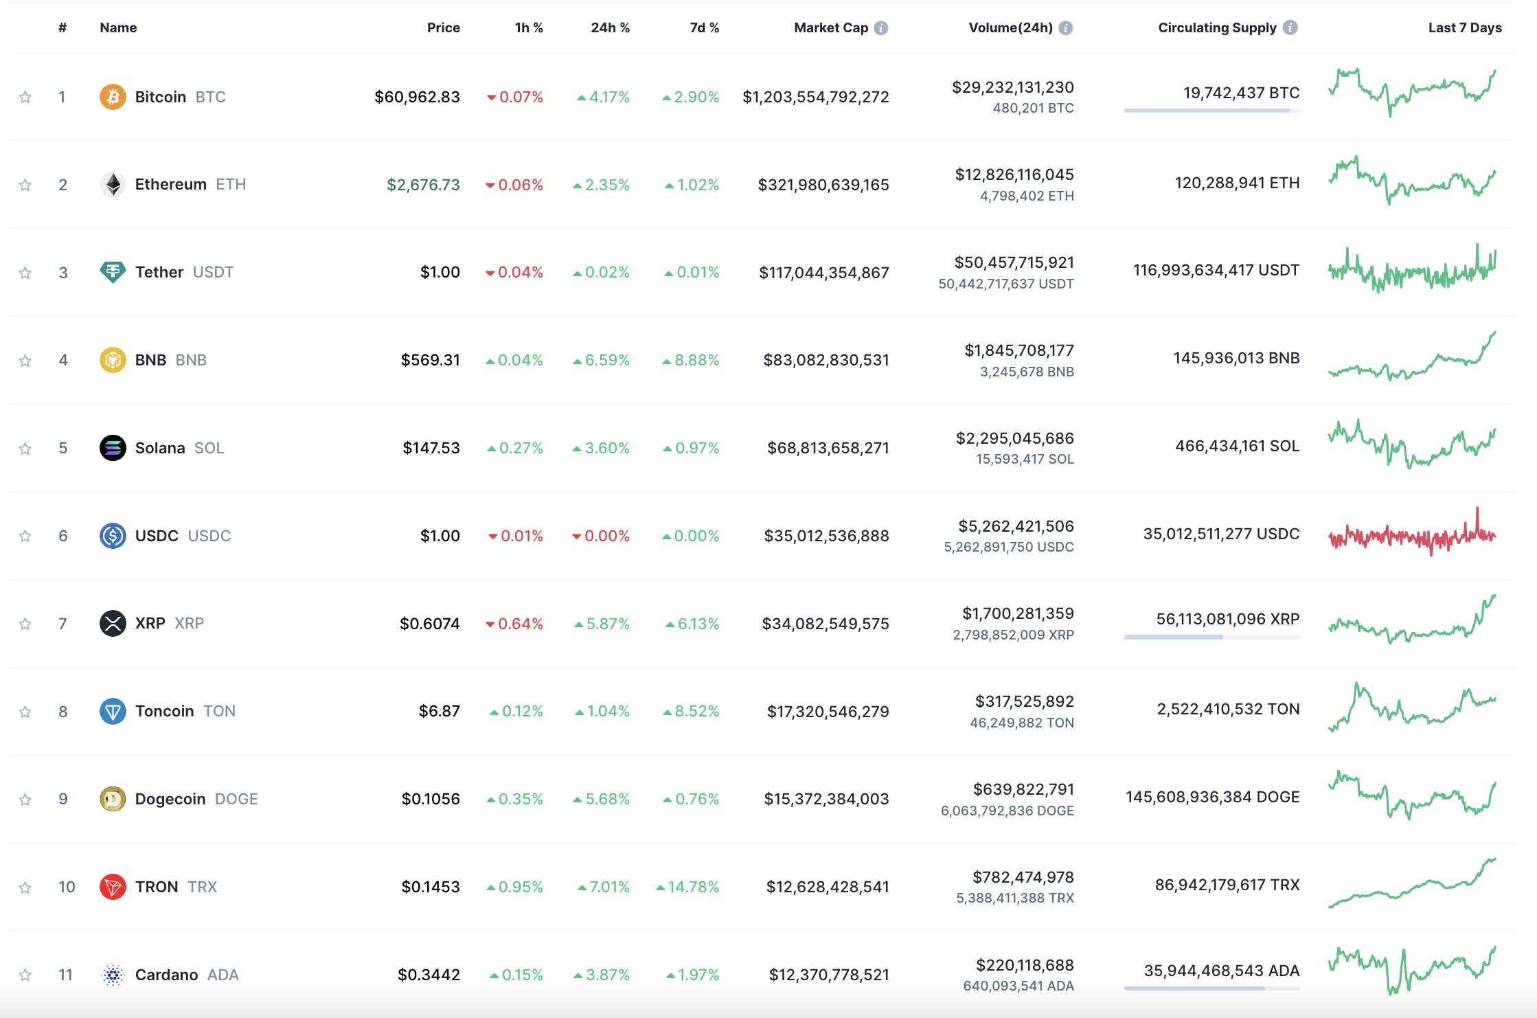
Task: Open the Cardano ADA coin page
Action: click(167, 975)
